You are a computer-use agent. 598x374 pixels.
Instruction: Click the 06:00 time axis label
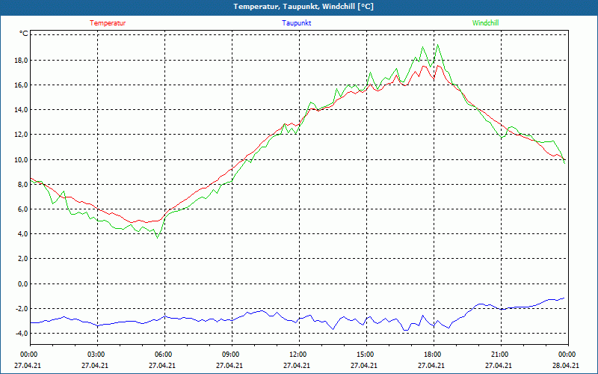[164, 355]
